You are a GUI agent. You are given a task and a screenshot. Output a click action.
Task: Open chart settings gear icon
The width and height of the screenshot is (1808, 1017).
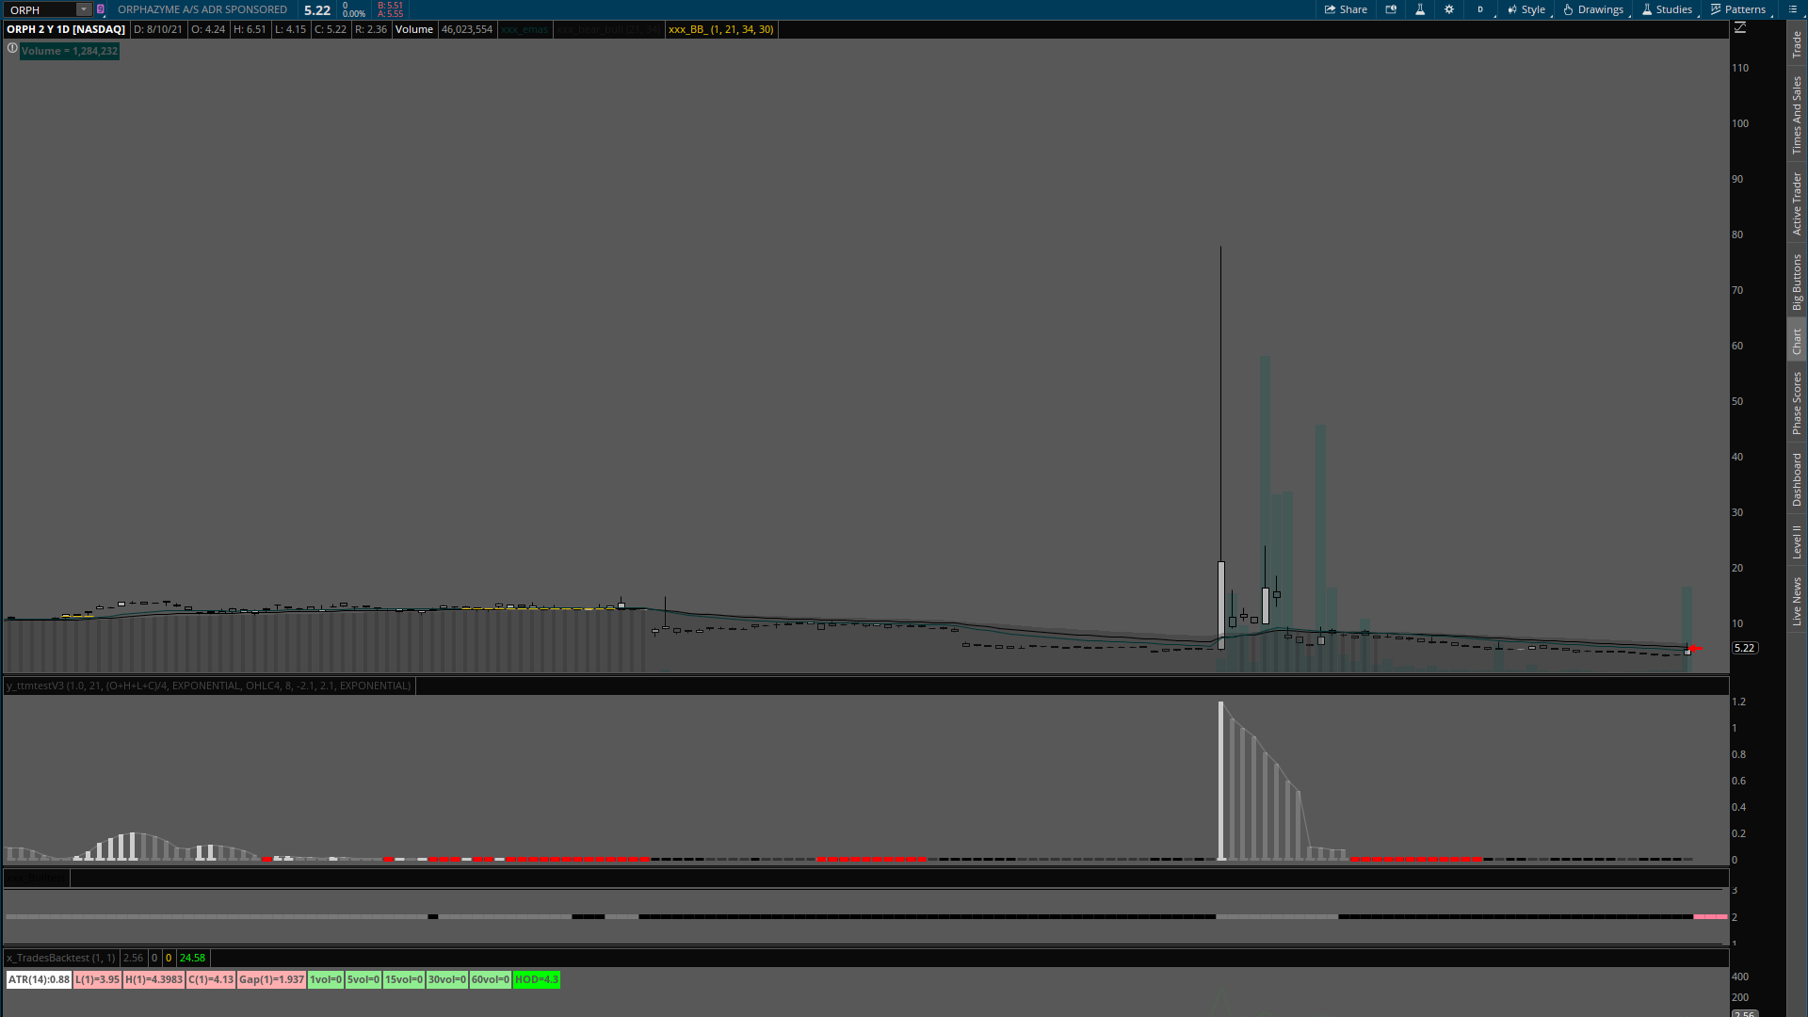point(1449,9)
